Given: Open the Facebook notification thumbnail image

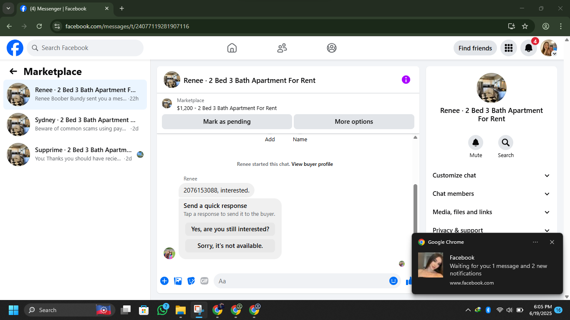Looking at the screenshot, I should click(431, 265).
